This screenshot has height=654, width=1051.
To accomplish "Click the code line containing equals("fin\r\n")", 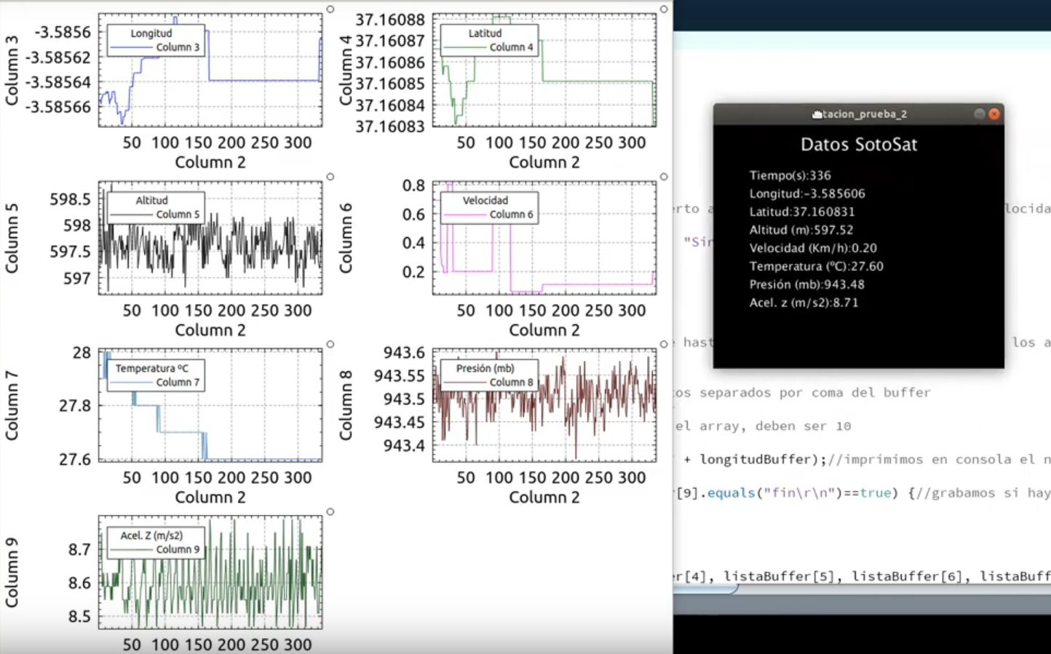I will [x=862, y=493].
